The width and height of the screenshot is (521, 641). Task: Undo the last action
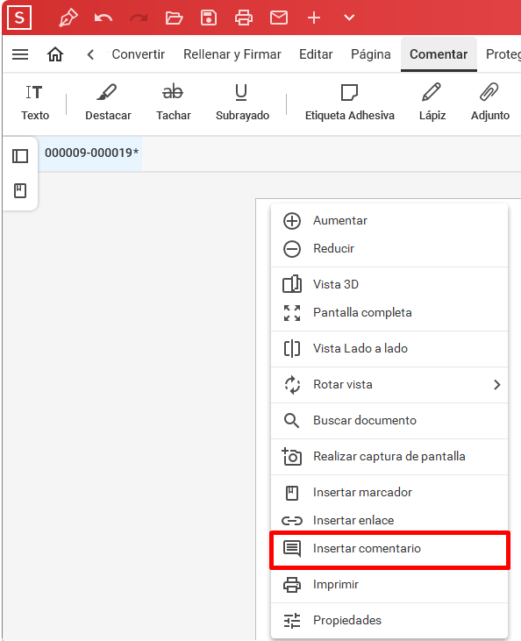click(x=103, y=18)
